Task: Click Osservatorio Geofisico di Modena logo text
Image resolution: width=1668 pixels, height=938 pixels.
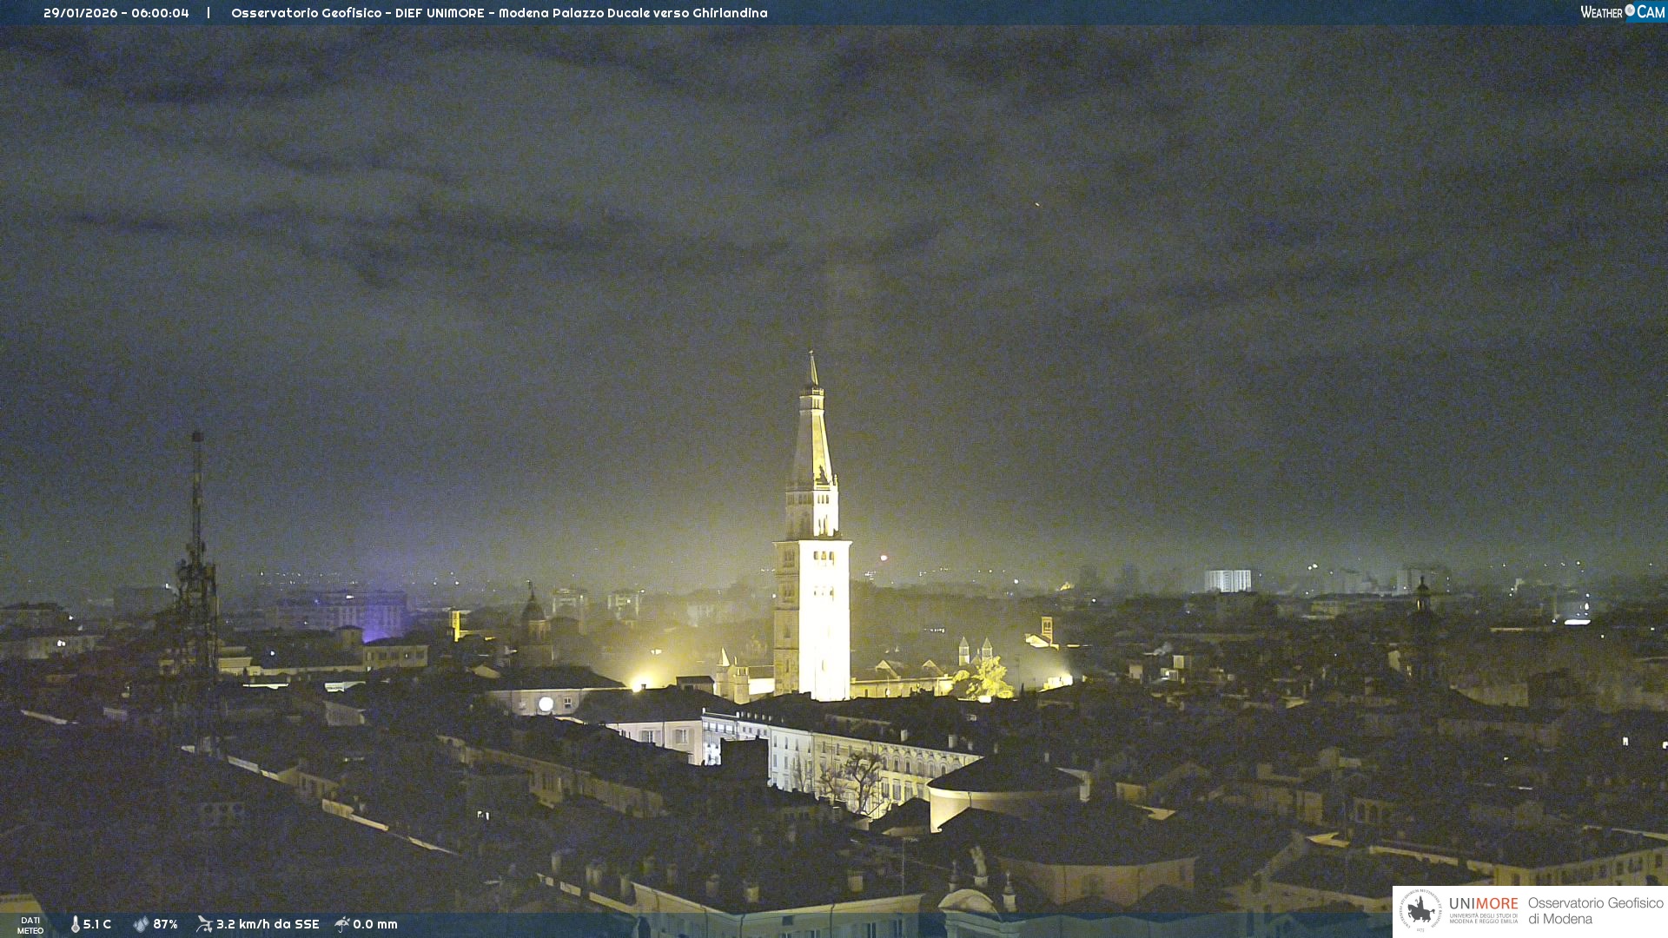Action: [x=1595, y=911]
